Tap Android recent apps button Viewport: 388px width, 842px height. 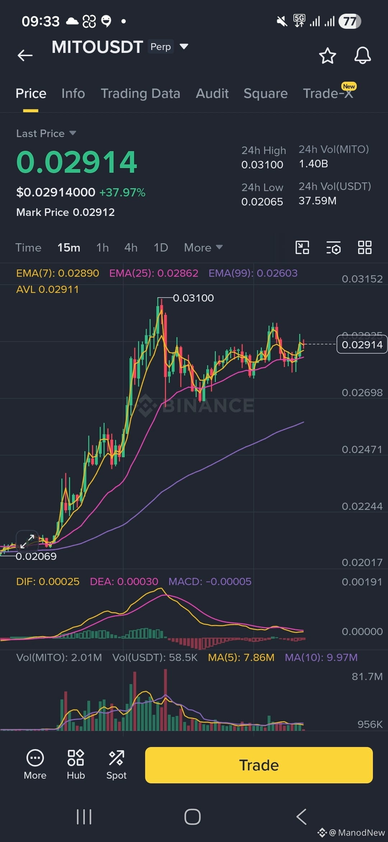[84, 817]
